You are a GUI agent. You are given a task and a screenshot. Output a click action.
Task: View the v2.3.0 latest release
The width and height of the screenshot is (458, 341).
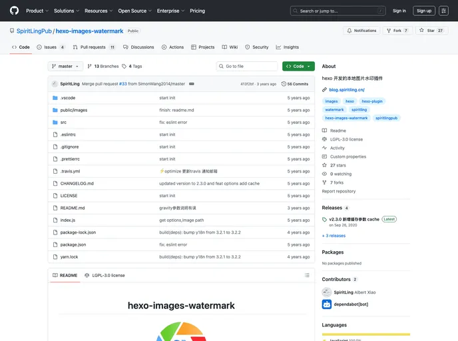[354, 219]
